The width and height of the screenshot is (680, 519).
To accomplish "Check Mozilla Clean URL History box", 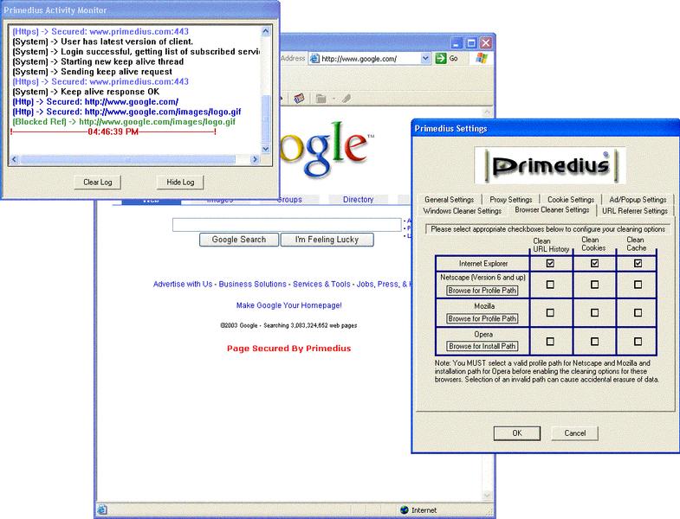I will (x=550, y=312).
